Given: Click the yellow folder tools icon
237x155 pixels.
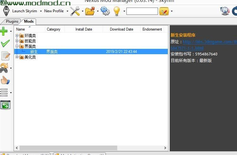Looking at the screenshot, I should click(164, 11).
